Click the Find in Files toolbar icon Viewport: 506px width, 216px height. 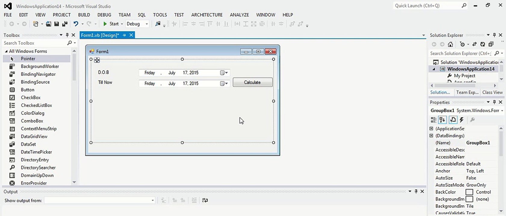158,24
